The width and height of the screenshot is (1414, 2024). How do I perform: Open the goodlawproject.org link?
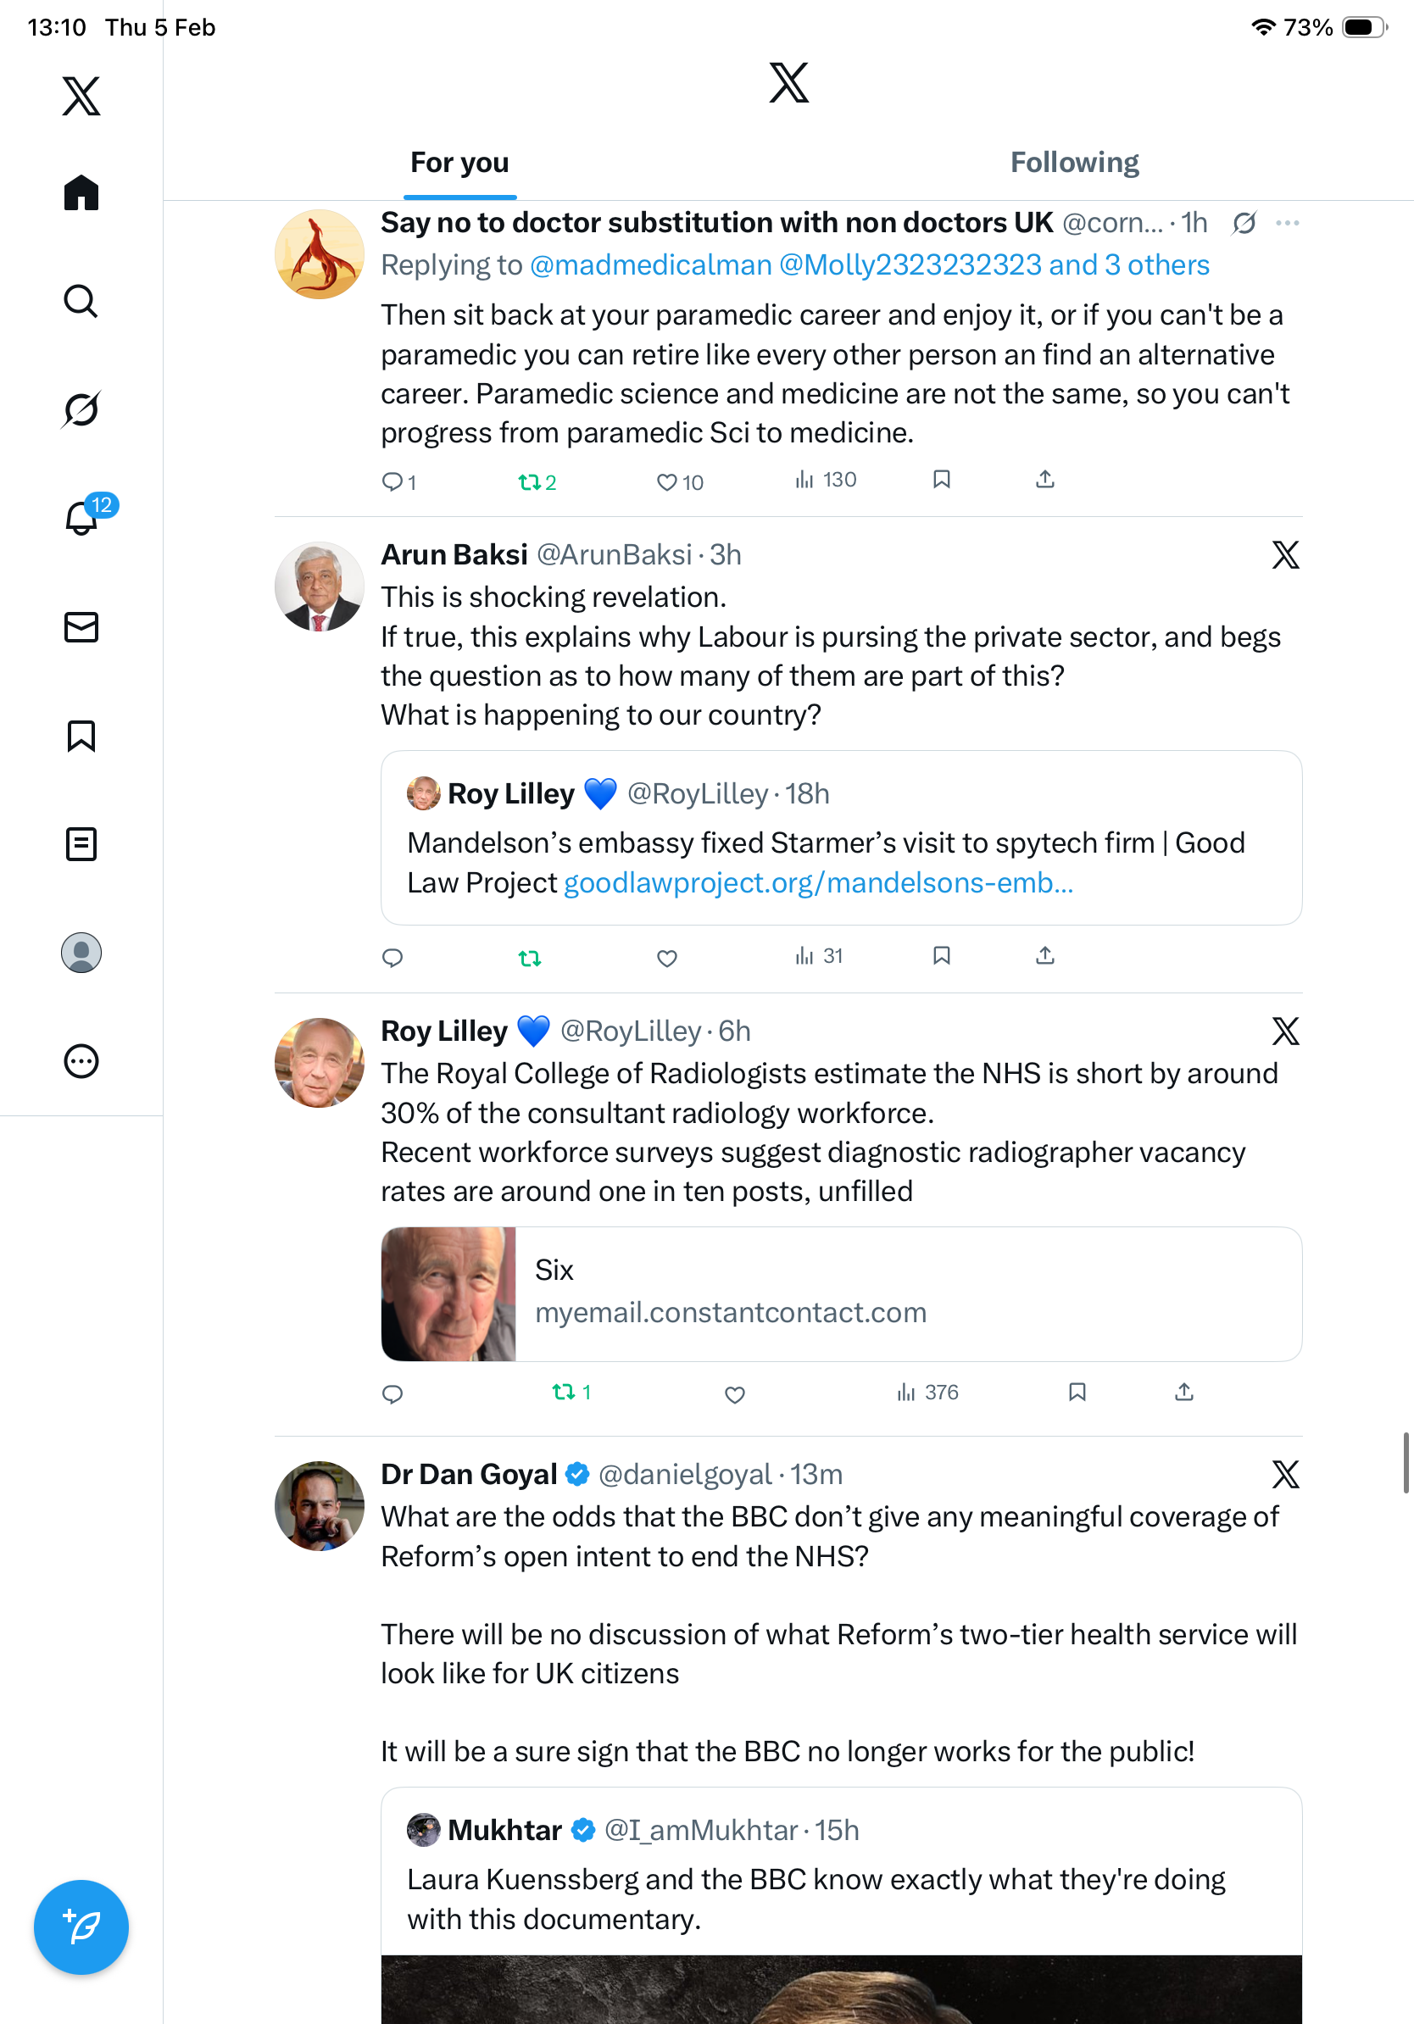point(818,882)
